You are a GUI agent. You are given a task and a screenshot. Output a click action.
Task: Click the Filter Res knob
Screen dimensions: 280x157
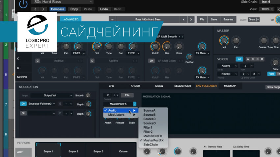coord(167,47)
